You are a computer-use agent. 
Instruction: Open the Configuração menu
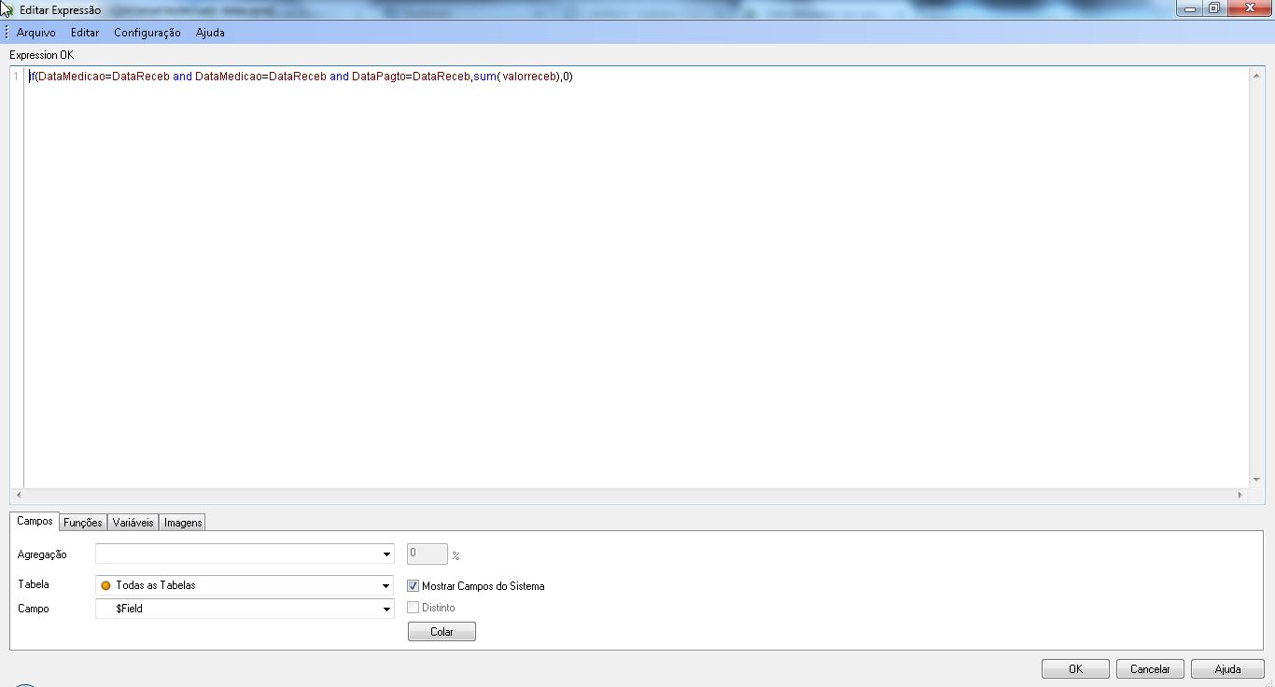[147, 33]
